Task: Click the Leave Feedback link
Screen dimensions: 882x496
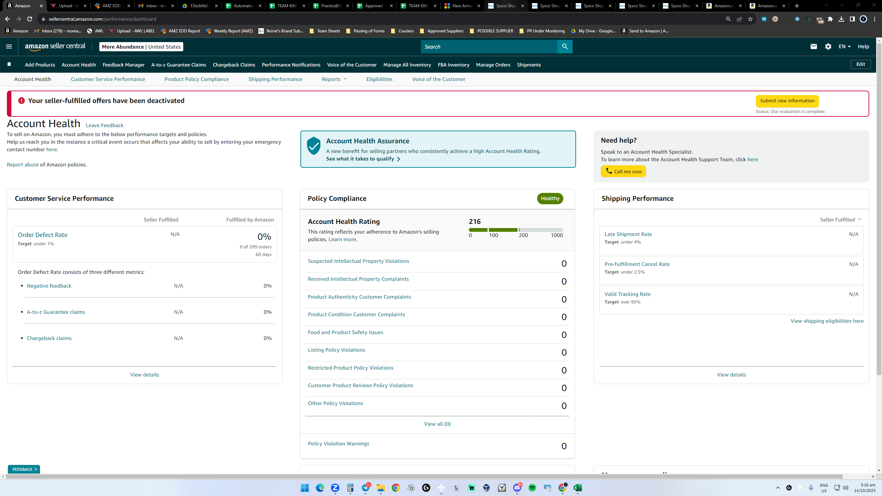Action: [104, 125]
